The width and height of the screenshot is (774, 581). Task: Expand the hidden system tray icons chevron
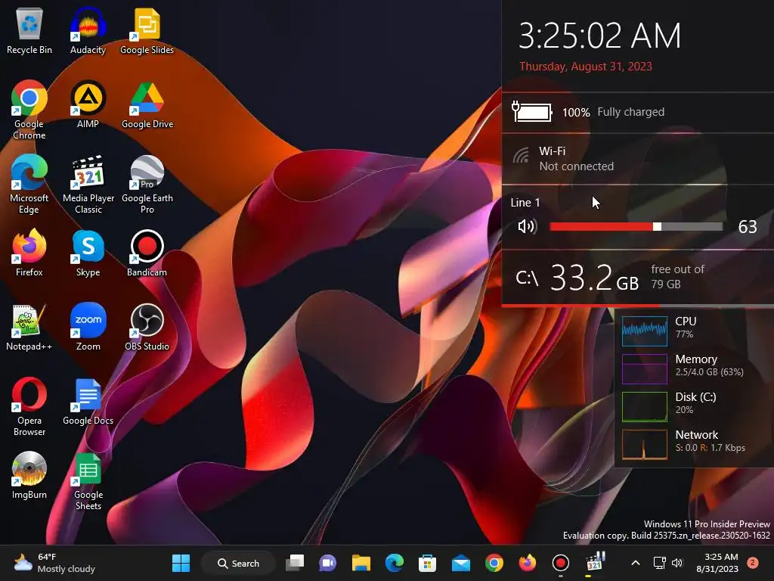coord(636,563)
